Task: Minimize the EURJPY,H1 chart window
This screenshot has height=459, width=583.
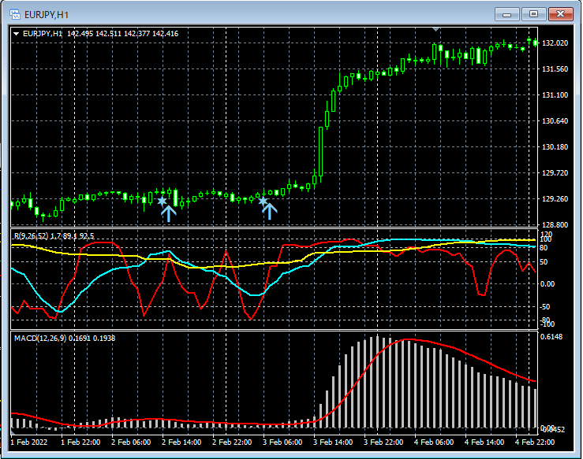Action: point(507,13)
